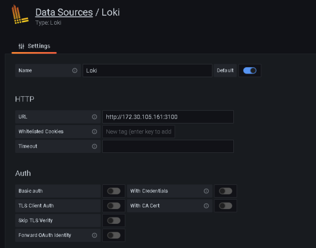Click the info icon beside URL
The width and height of the screenshot is (316, 248).
[x=94, y=117]
